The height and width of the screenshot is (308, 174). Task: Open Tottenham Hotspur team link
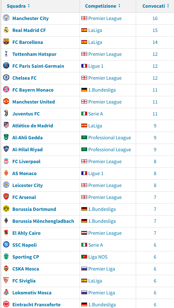pyautogui.click(x=34, y=54)
